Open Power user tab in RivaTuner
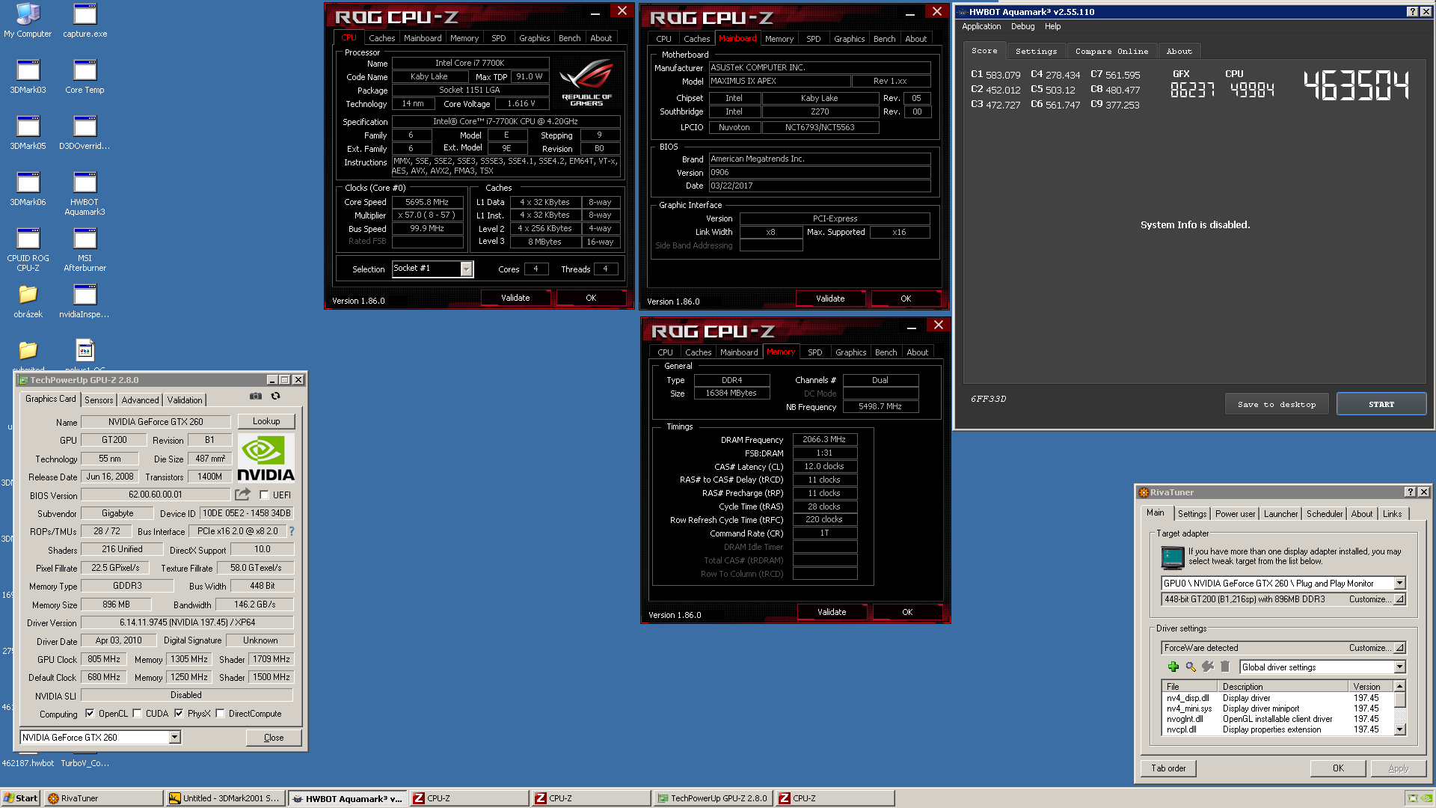 tap(1235, 514)
